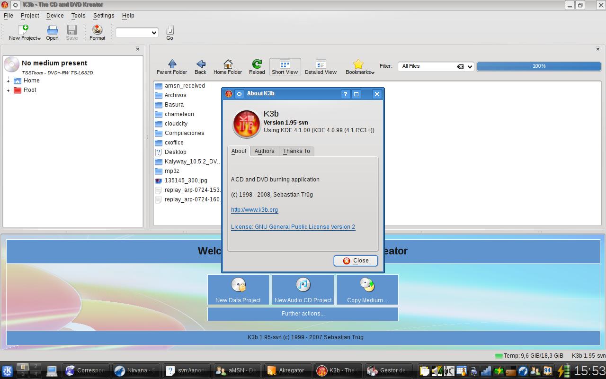
Task: Open the GNU General Public License link
Action: click(x=293, y=227)
